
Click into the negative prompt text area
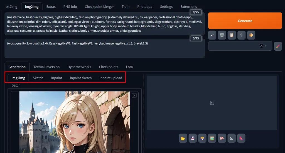[x=105, y=48]
